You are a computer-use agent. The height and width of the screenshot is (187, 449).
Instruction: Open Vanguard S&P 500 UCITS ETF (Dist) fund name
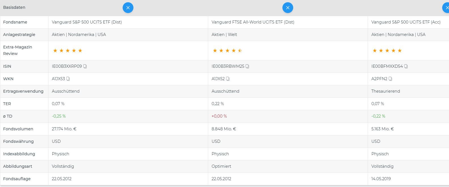87,22
